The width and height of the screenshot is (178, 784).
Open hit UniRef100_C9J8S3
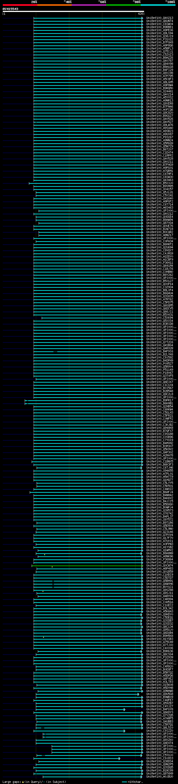coord(159,758)
